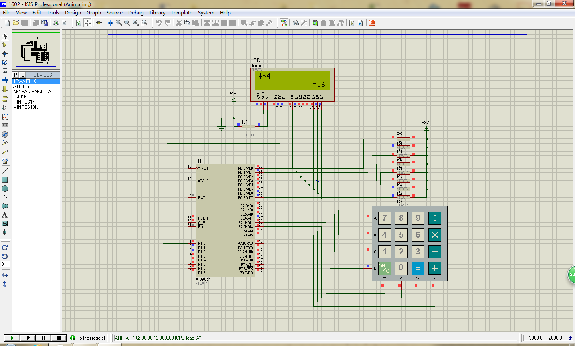Select the buses mode icon
This screenshot has height=346, width=575.
click(5, 80)
